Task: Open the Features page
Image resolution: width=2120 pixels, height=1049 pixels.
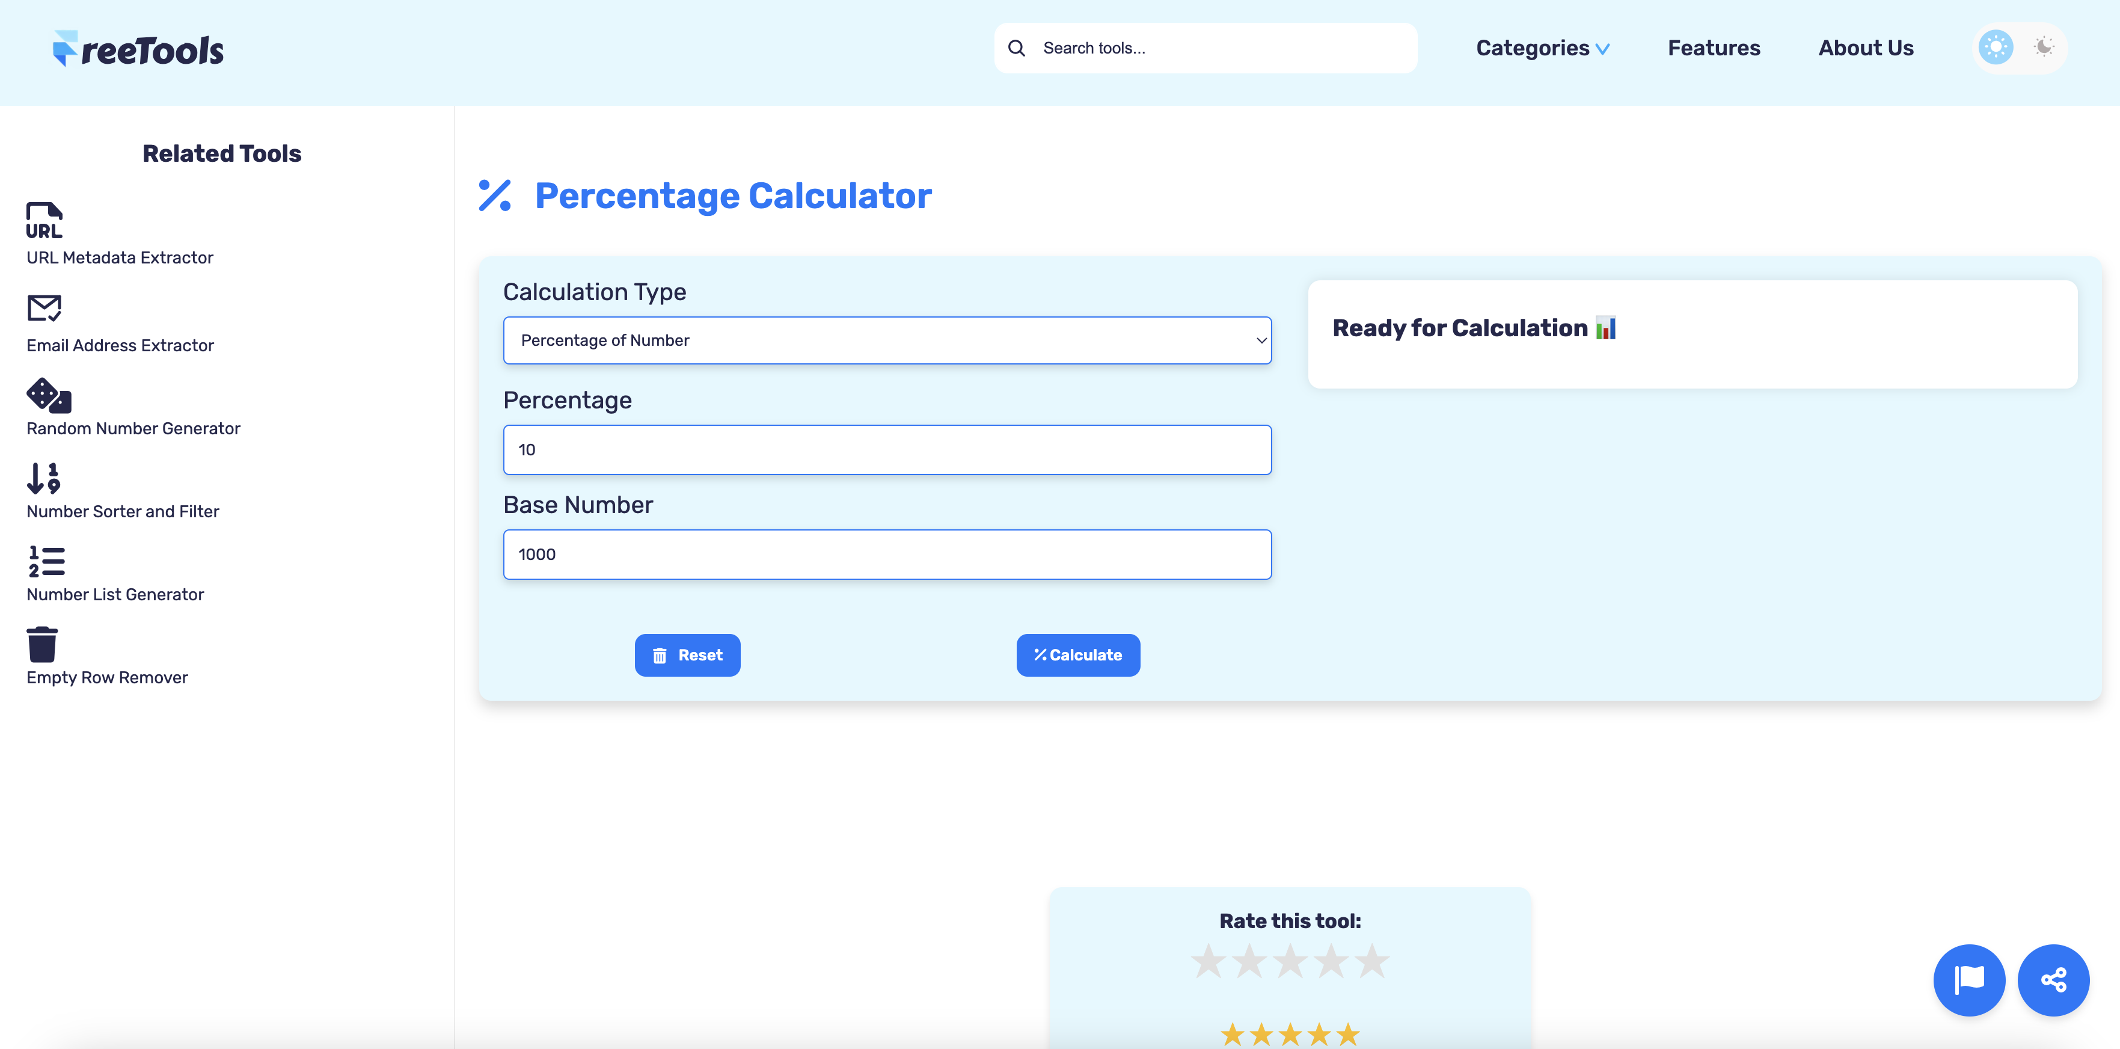Action: point(1714,48)
